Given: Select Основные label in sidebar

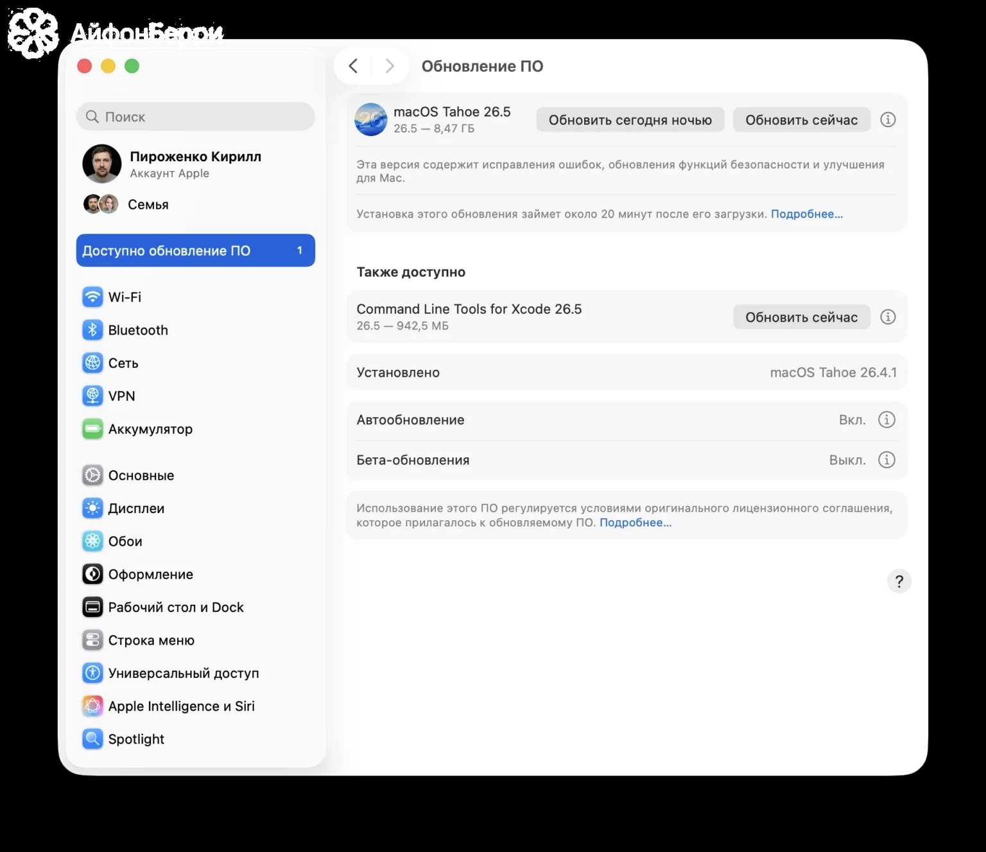Looking at the screenshot, I should click(141, 476).
